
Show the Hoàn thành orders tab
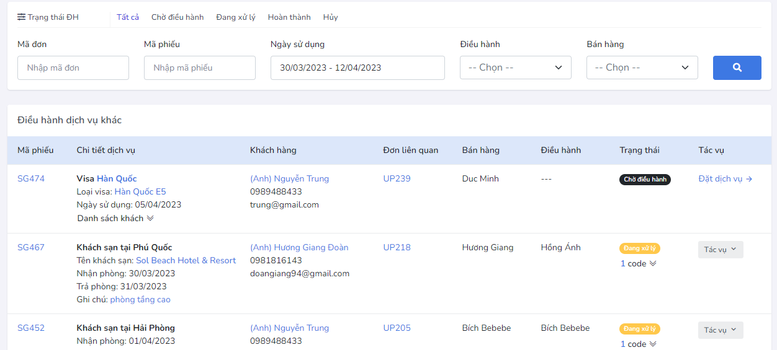pos(289,17)
